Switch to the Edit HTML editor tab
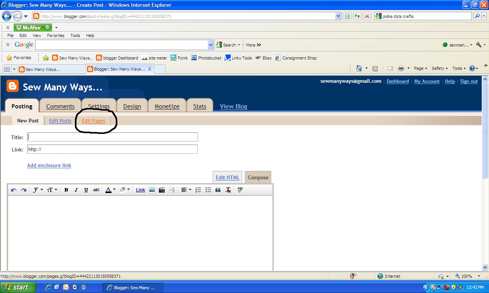Viewport: 489px width, 293px height. [x=227, y=177]
